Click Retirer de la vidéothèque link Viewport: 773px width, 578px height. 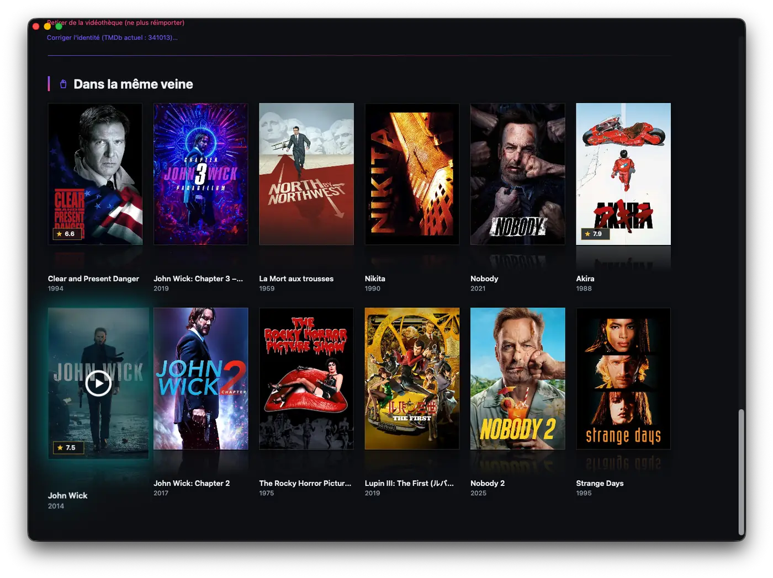click(x=115, y=23)
